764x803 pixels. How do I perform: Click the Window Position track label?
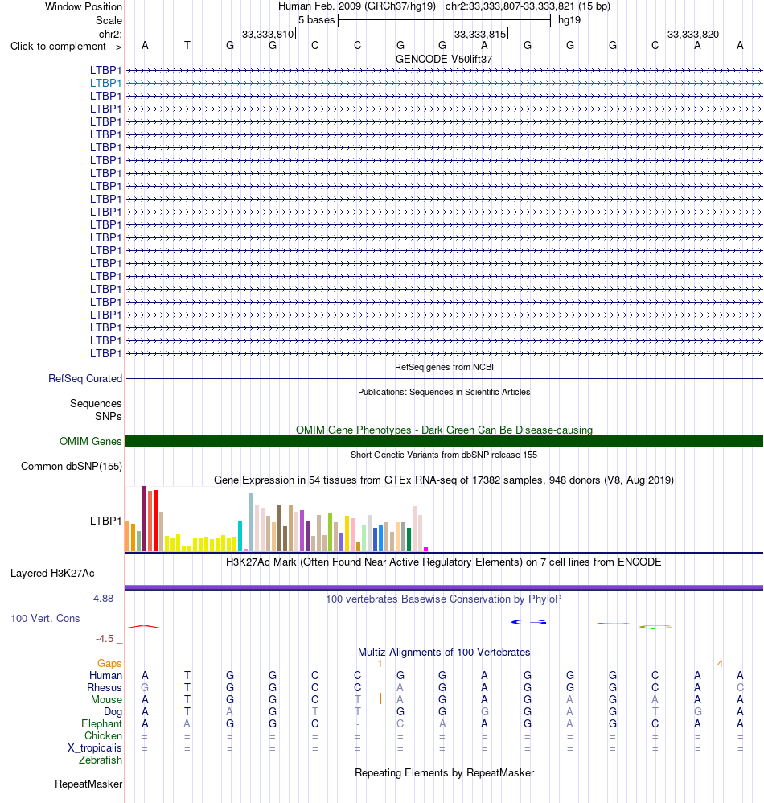pos(84,6)
